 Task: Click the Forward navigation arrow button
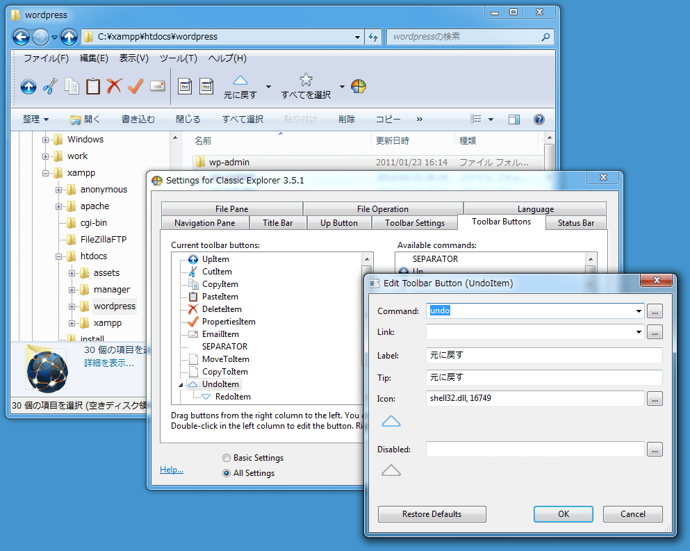(40, 37)
